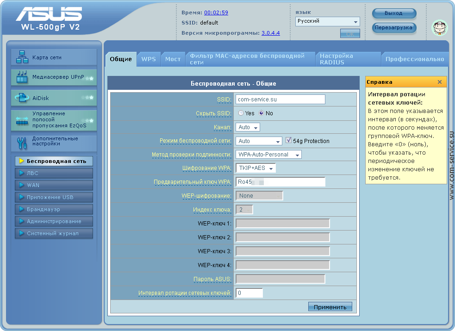The height and width of the screenshot is (331, 455).
Task: Toggle the 54g Protection checkbox
Action: (x=289, y=140)
